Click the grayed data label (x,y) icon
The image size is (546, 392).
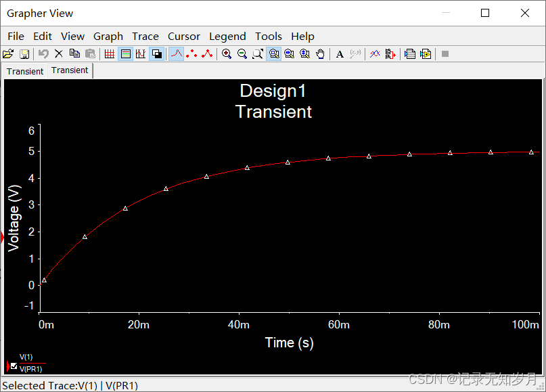355,54
